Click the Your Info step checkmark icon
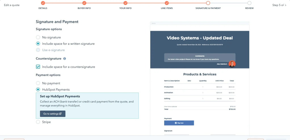 point(125,3)
